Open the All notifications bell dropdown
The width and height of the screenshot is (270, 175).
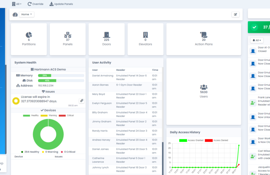coord(257,40)
